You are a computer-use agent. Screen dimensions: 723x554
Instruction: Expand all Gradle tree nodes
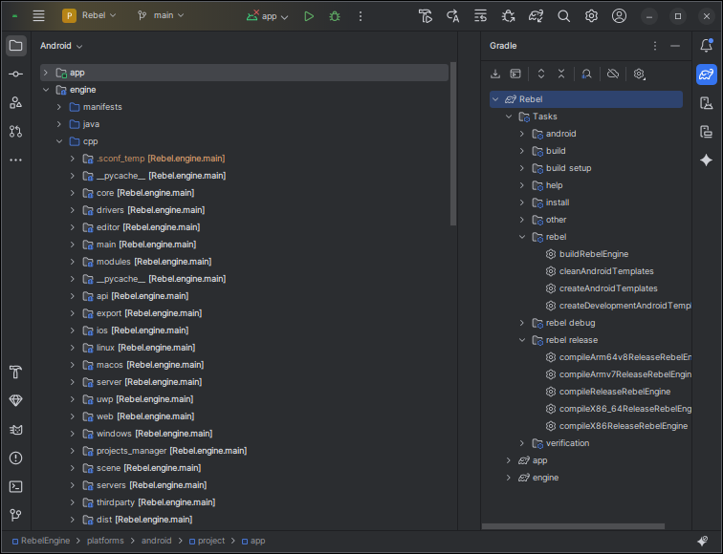click(x=541, y=74)
